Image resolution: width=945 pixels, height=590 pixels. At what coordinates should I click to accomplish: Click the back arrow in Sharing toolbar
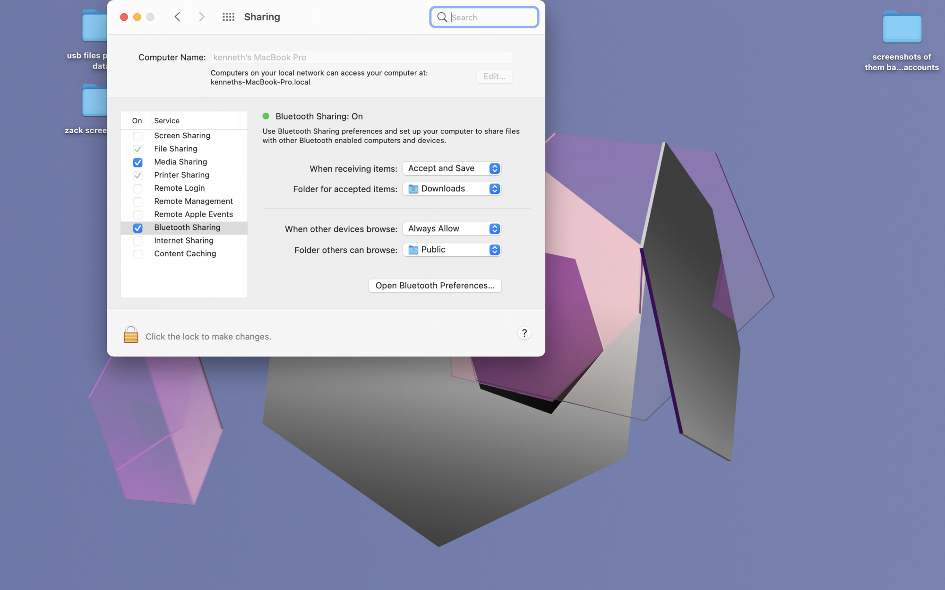[178, 17]
